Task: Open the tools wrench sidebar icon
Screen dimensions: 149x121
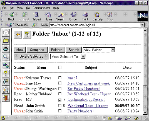Action: click(x=6, y=90)
